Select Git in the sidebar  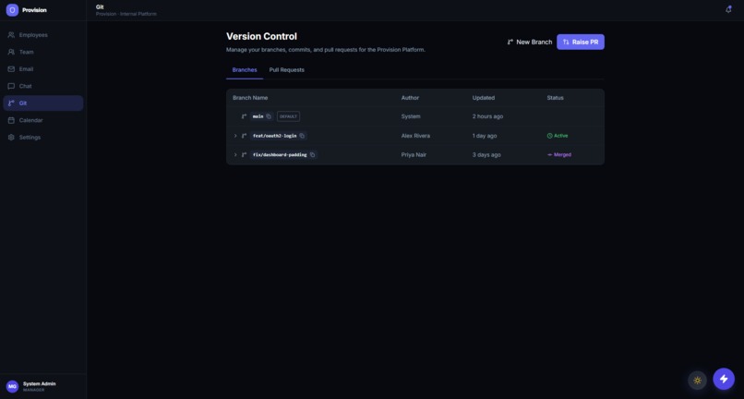tap(43, 103)
